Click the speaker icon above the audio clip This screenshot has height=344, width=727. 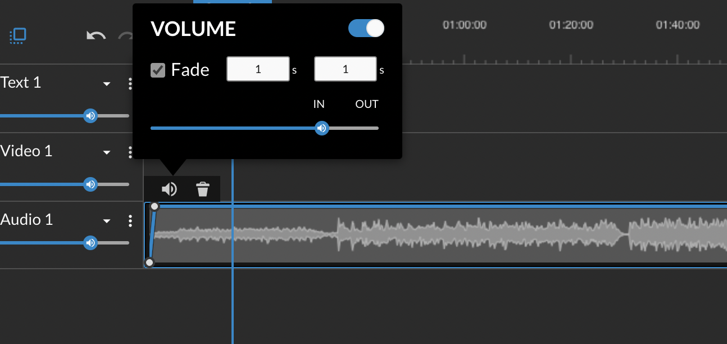point(169,189)
